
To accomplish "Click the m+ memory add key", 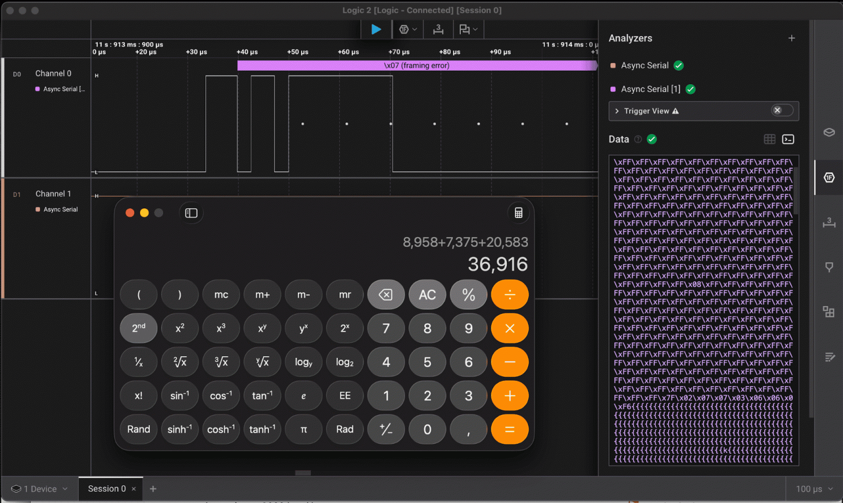I will [x=262, y=295].
